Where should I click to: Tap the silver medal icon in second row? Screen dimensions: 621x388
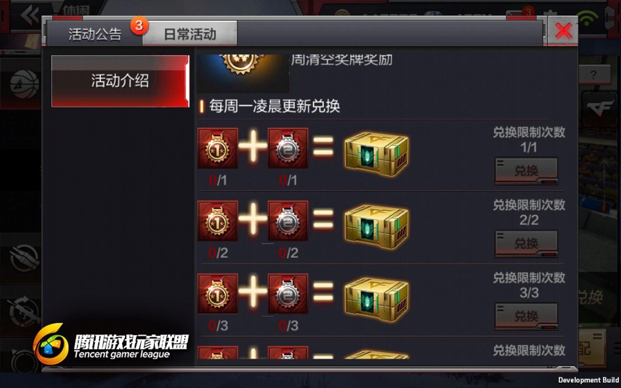tap(288, 221)
